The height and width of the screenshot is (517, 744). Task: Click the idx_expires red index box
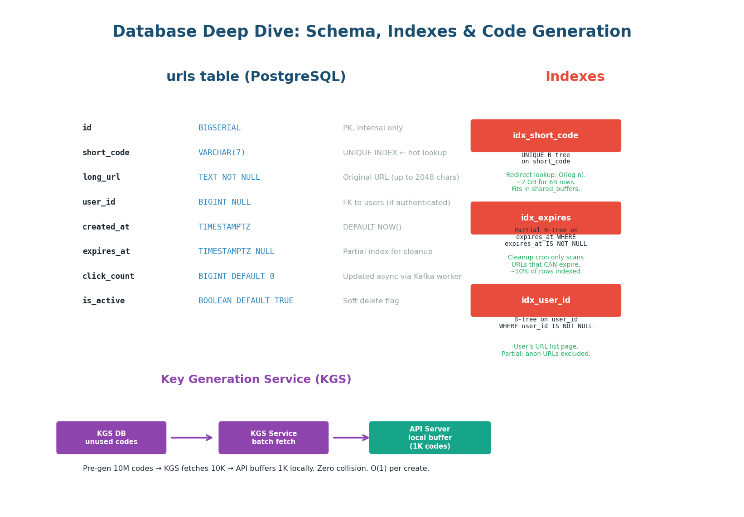tap(546, 218)
